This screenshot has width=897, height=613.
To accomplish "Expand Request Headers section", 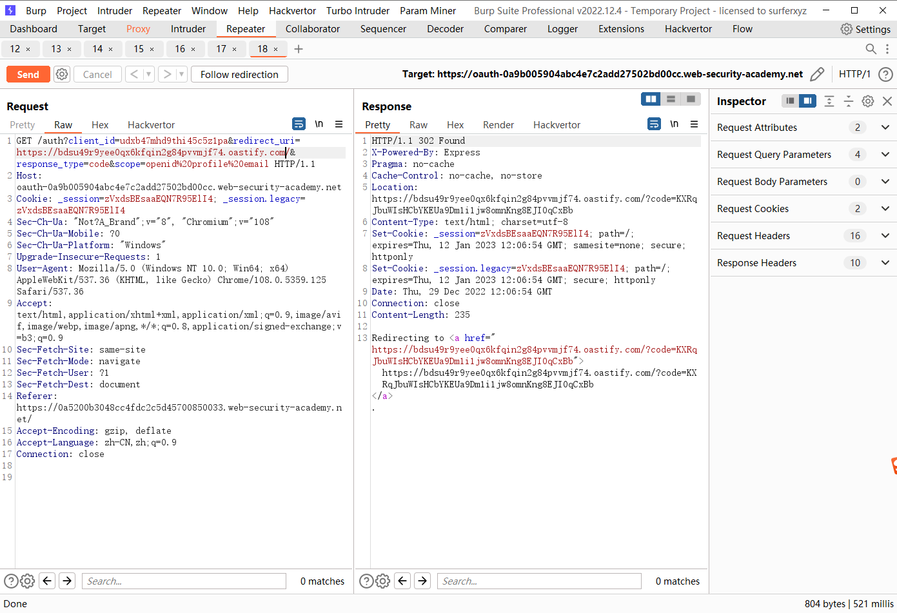I will [x=885, y=235].
